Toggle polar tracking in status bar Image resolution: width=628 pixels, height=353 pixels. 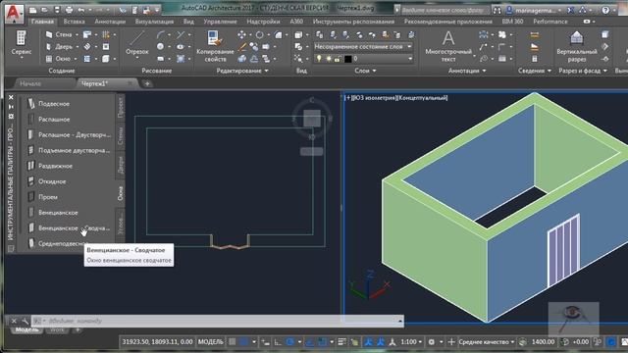(x=290, y=342)
